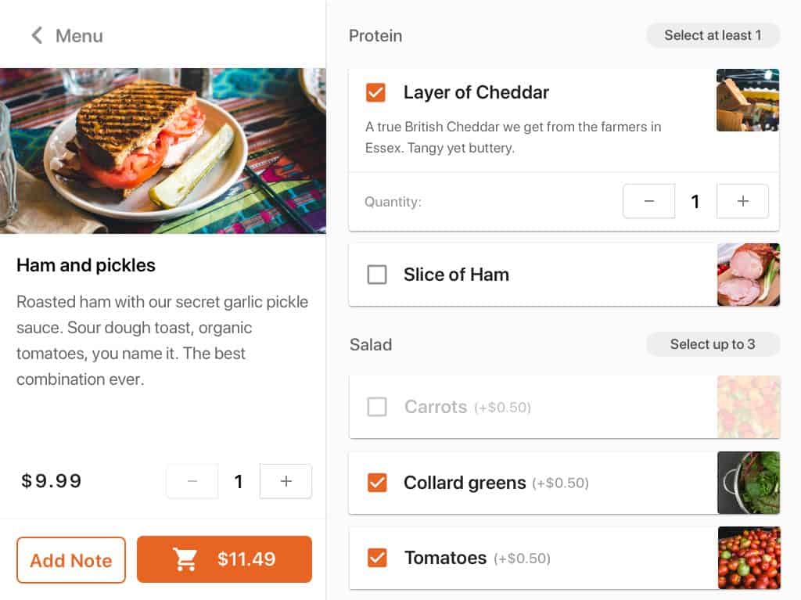Screen dimensions: 801x600
Task: Click the Slice of Ham thumbnail image
Action: 749,275
